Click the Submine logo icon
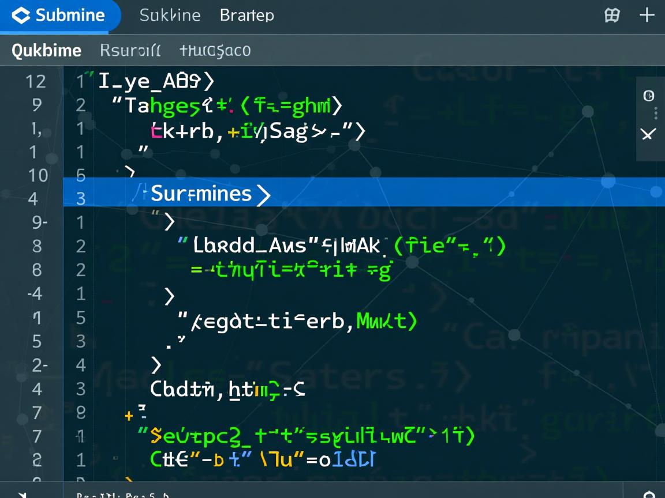Screen dimensions: 665x498 21,16
